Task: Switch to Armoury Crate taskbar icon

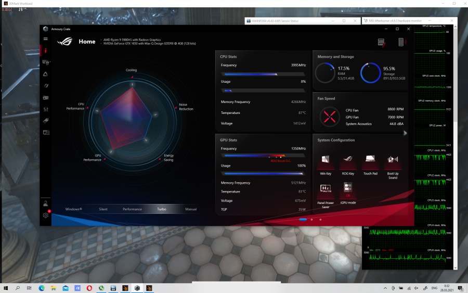Action: [x=137, y=288]
